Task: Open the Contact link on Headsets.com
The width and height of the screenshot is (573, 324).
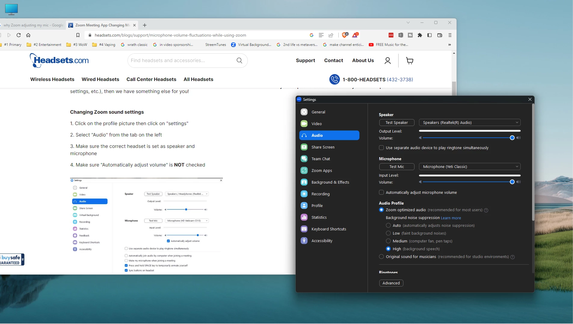Action: click(x=334, y=60)
